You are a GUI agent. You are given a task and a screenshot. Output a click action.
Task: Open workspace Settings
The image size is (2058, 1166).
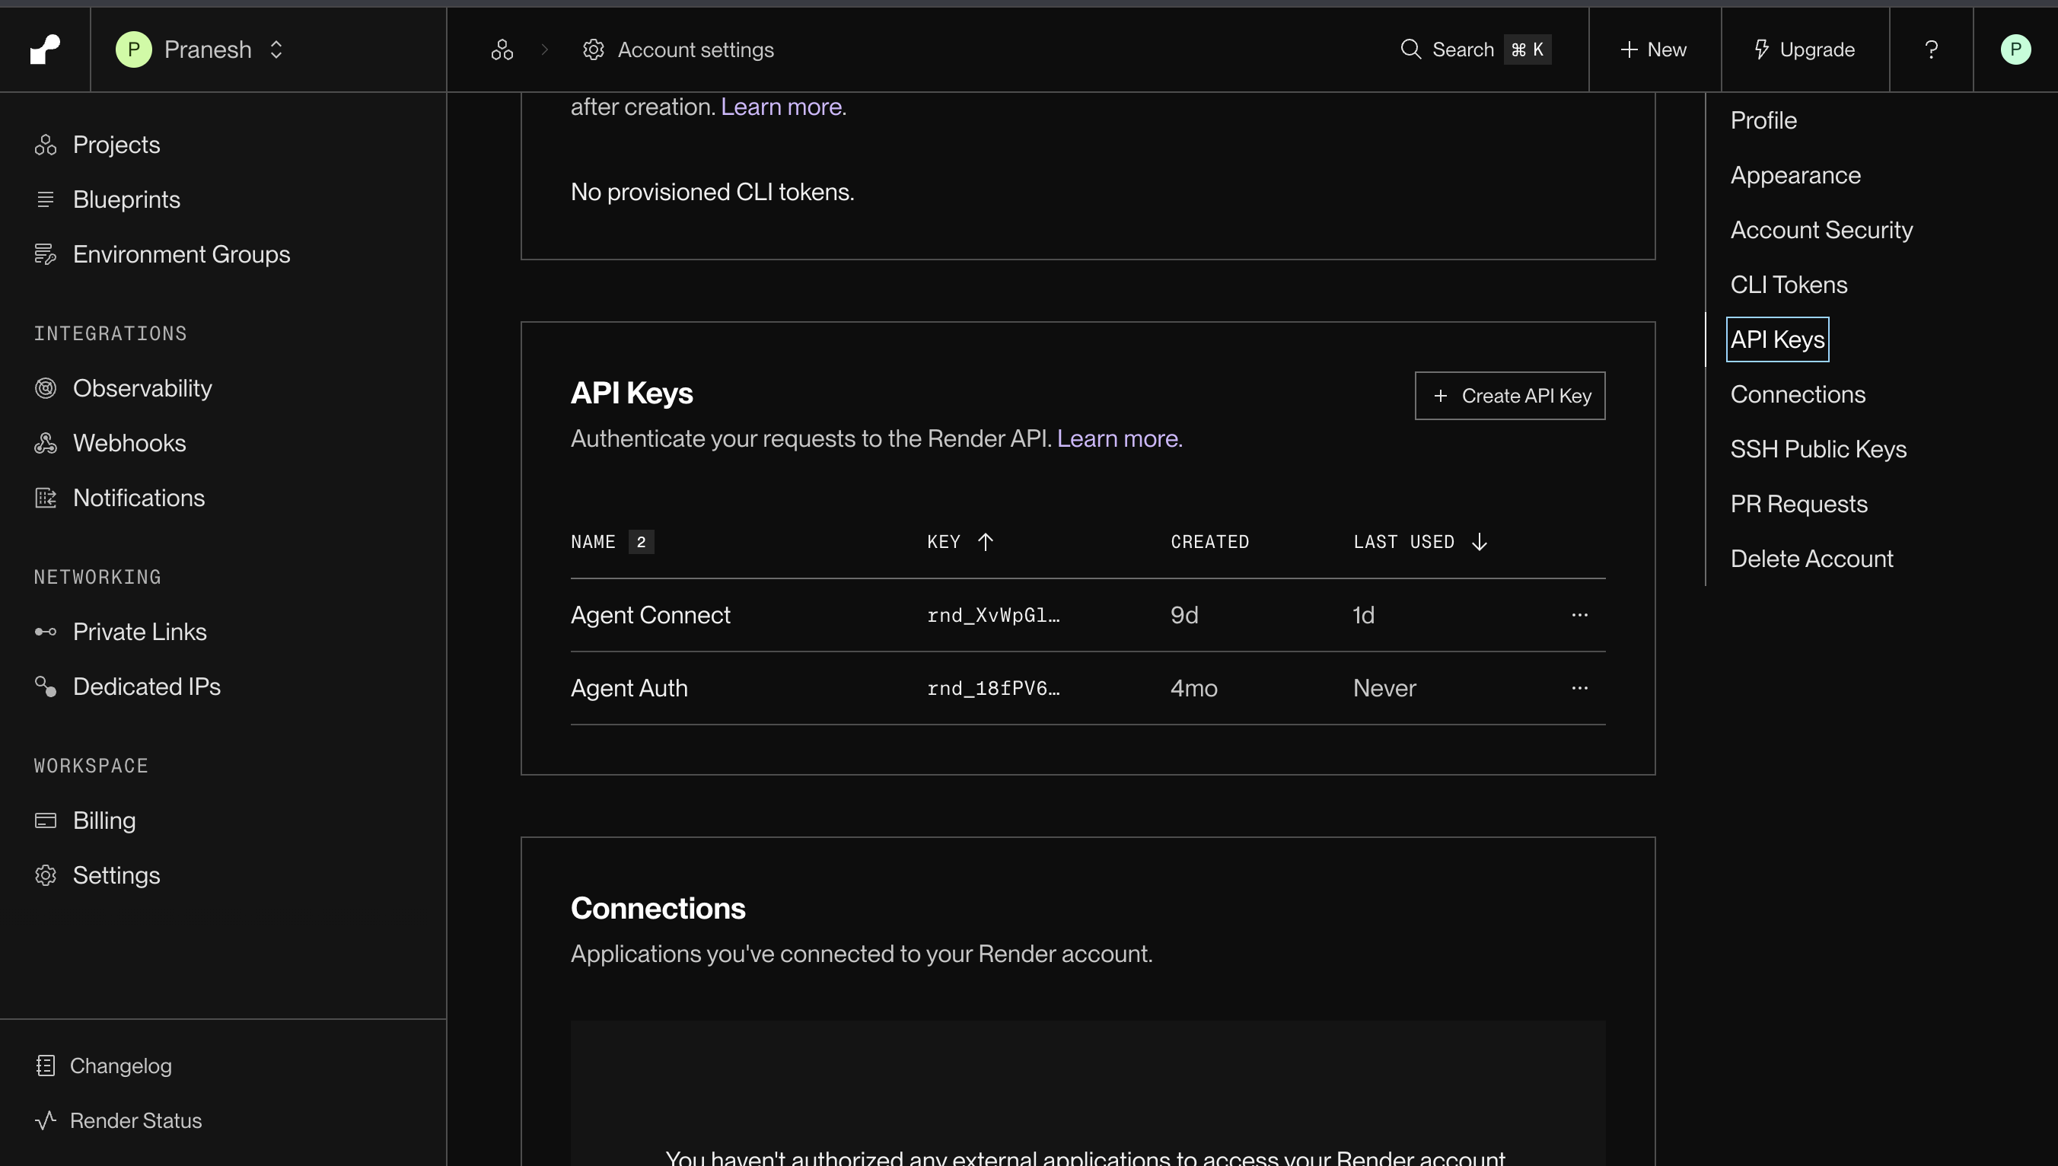click(x=97, y=875)
